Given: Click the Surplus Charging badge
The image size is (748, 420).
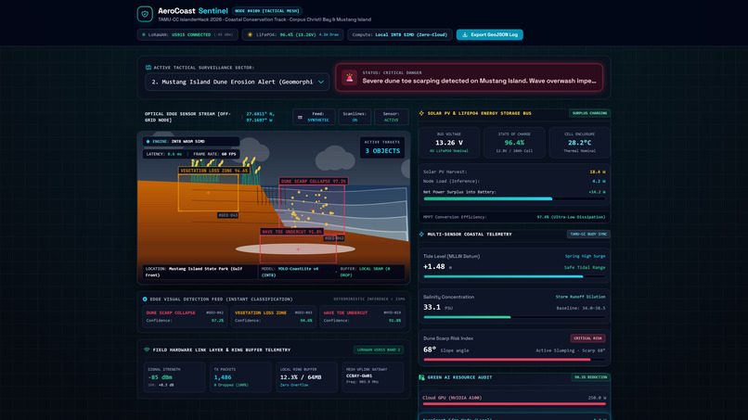Looking at the screenshot, I should click(x=589, y=113).
